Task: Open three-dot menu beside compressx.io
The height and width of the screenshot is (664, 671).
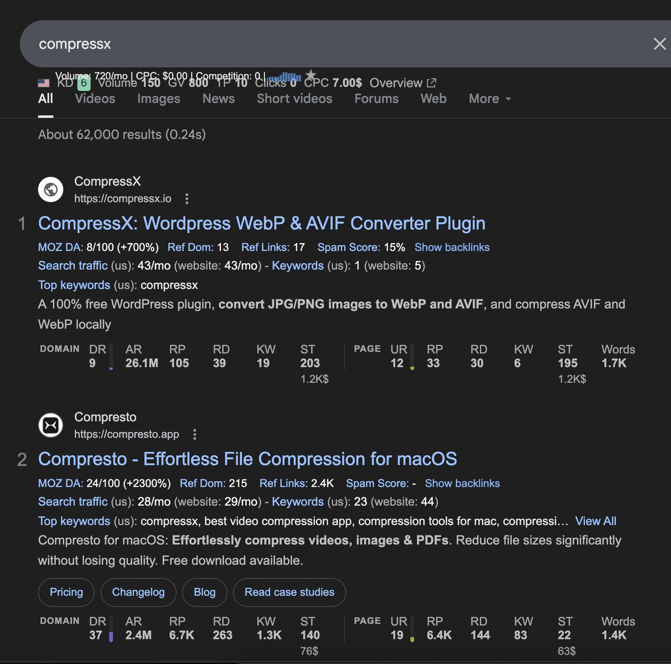Action: [x=187, y=199]
